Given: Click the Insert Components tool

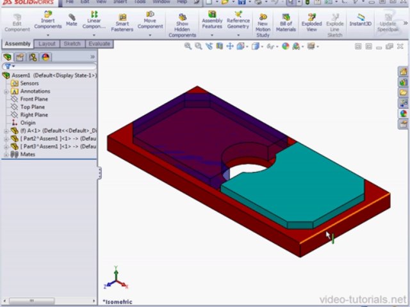Looking at the screenshot, I should 48,20.
